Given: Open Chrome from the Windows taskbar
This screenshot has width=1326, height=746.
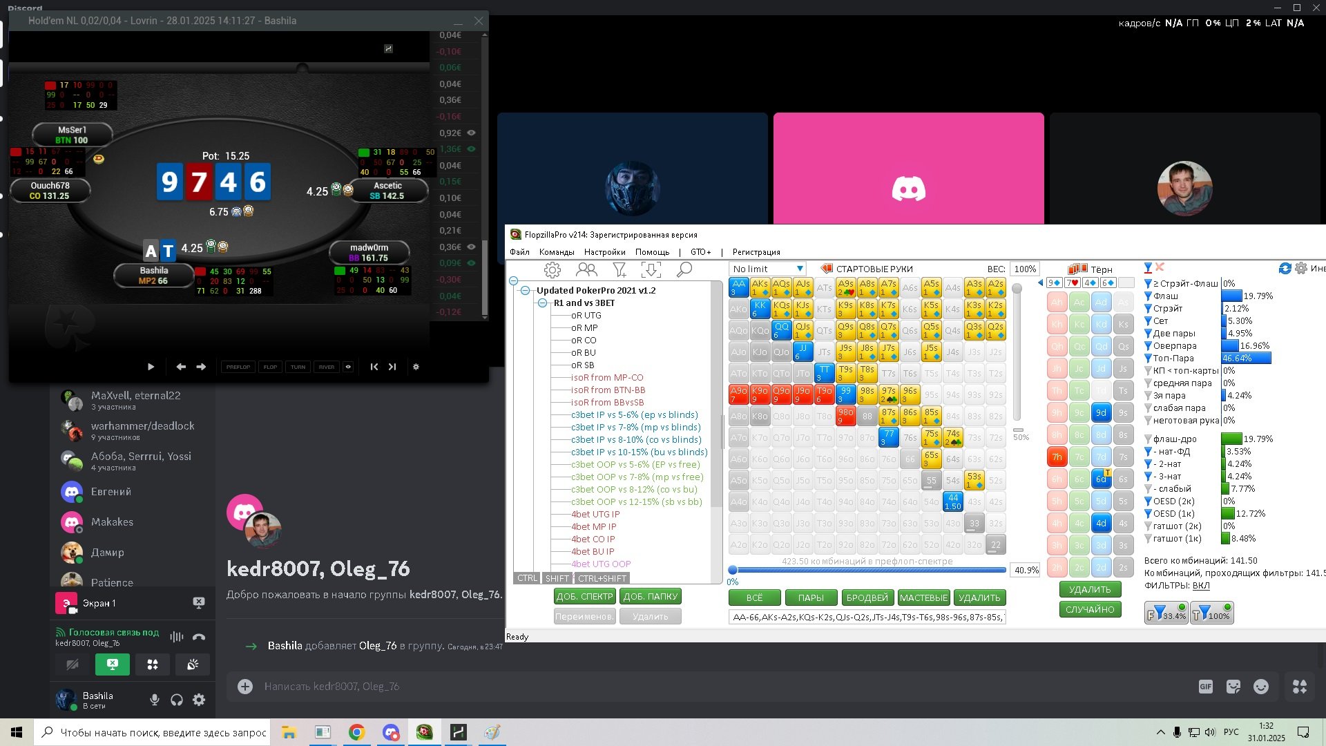Looking at the screenshot, I should click(356, 732).
